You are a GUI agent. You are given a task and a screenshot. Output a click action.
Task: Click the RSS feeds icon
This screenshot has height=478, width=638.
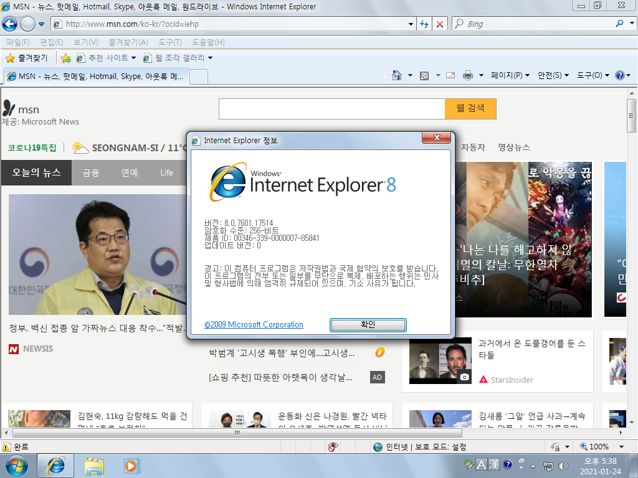pyautogui.click(x=424, y=75)
